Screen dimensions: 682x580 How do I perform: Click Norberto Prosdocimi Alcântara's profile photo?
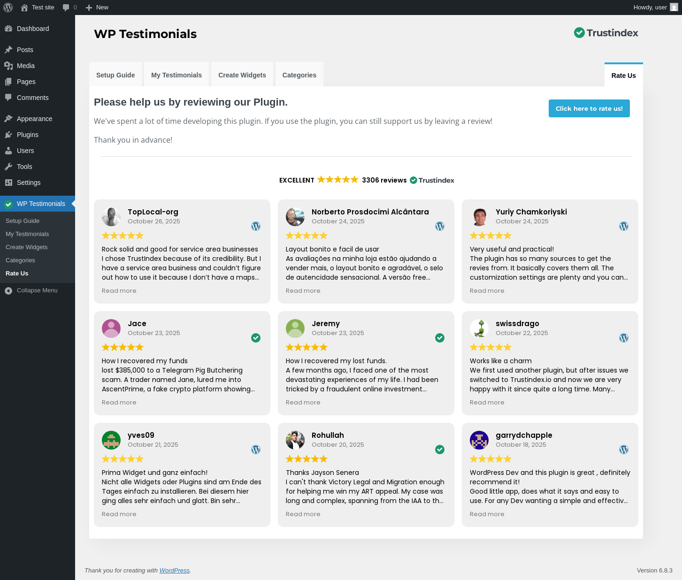295,217
